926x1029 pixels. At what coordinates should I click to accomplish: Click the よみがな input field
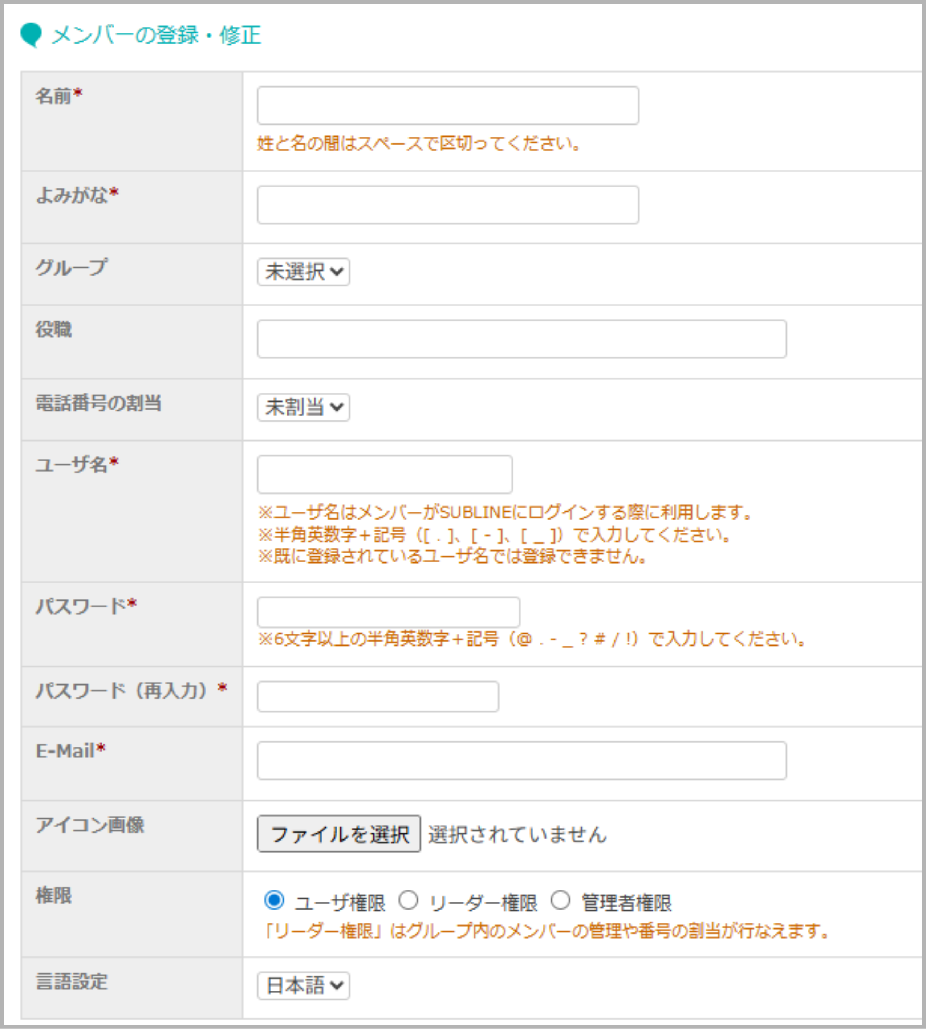[x=448, y=205]
